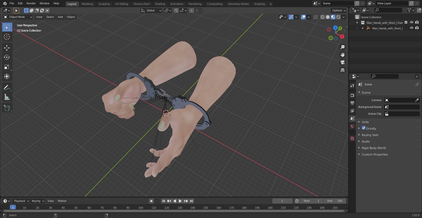
Task: Switch to wireframe viewport shading
Action: pos(323,17)
